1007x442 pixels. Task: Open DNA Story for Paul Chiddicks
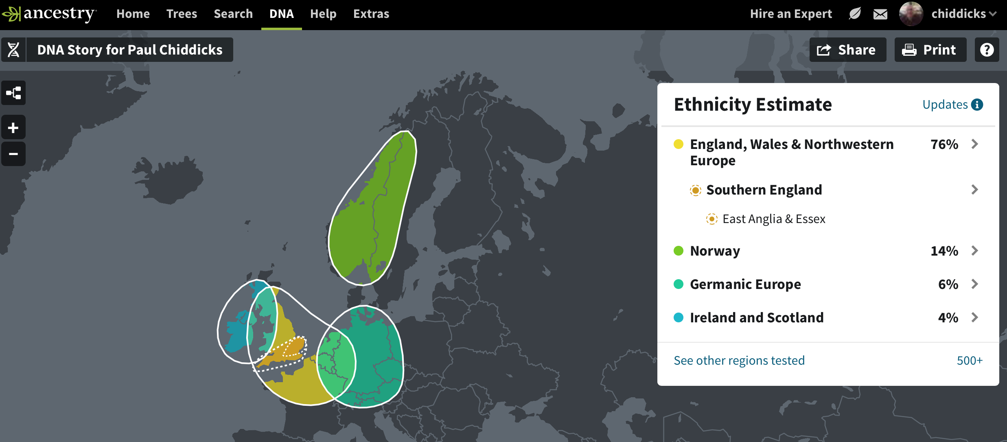130,50
